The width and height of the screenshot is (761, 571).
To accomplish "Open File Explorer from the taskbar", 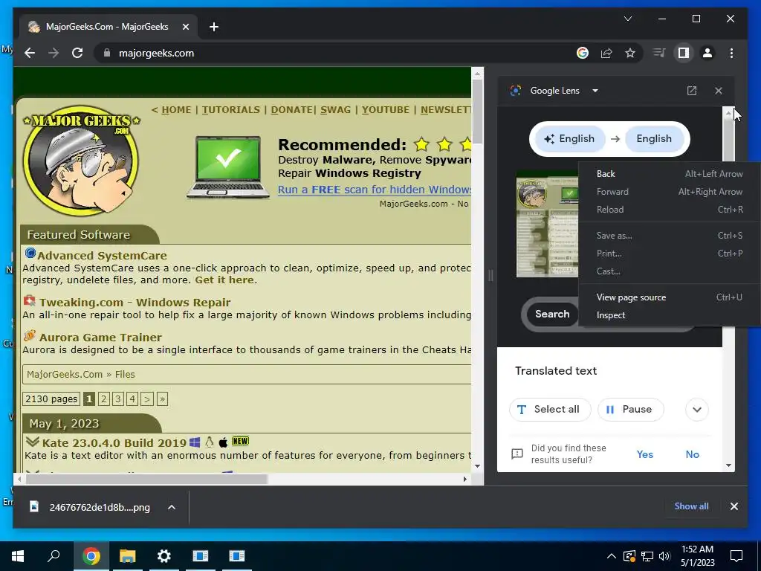I will click(128, 556).
